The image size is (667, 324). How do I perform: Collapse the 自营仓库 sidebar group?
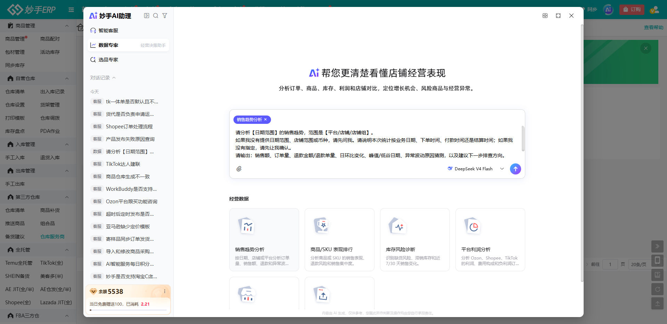click(67, 78)
